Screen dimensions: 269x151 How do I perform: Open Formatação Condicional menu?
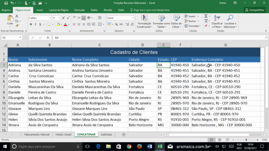click(x=144, y=21)
